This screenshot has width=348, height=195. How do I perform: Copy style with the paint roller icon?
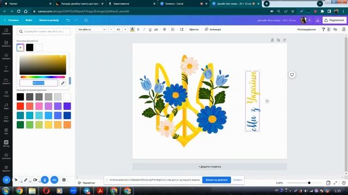[324, 29]
